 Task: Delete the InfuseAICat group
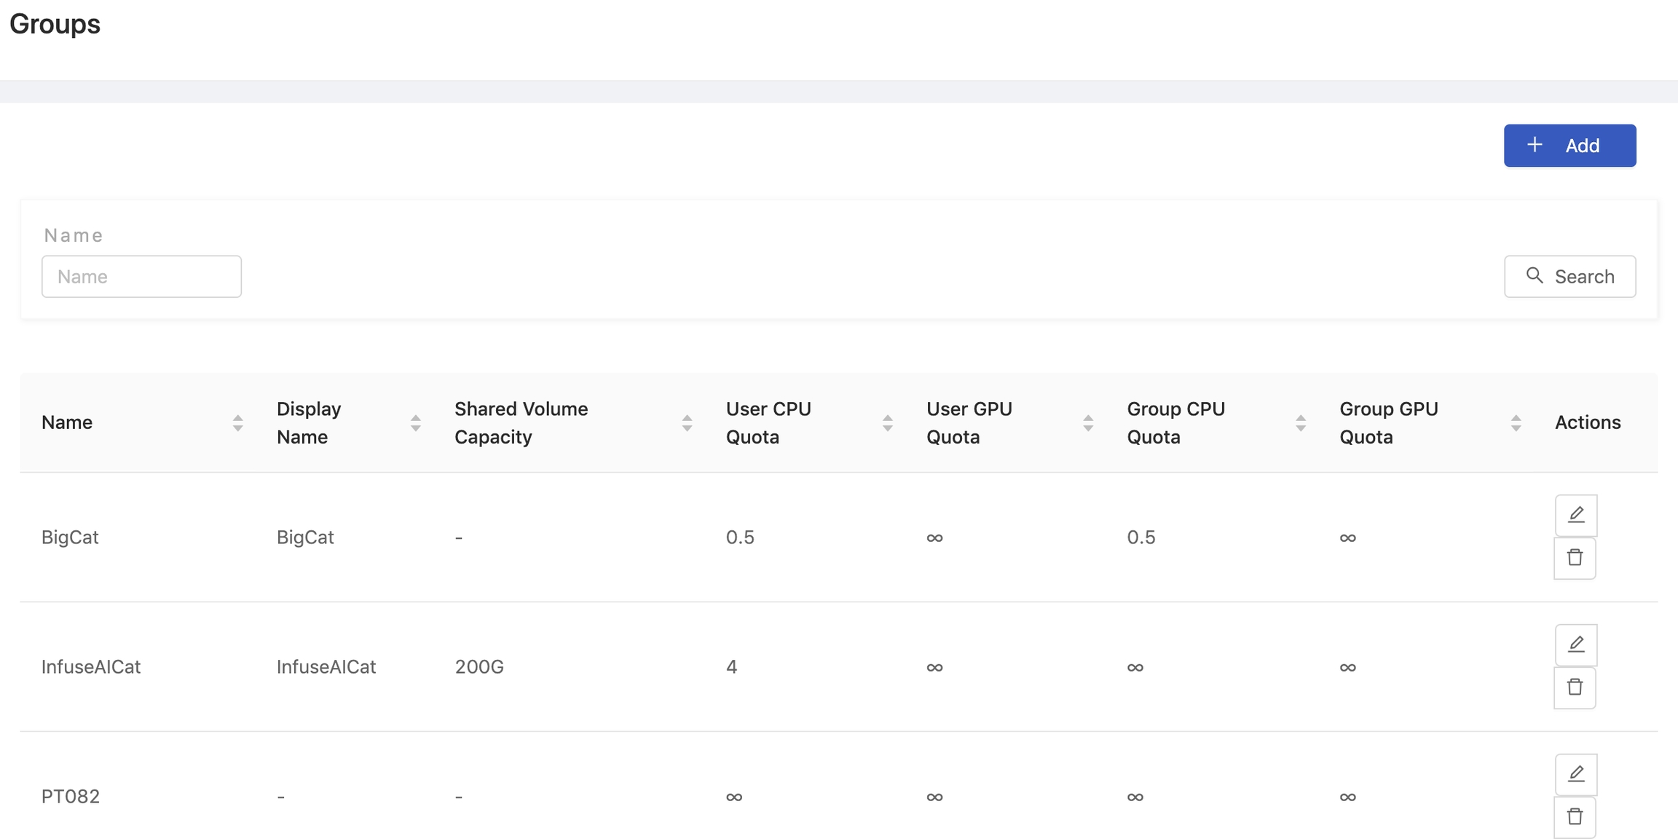[1575, 688]
